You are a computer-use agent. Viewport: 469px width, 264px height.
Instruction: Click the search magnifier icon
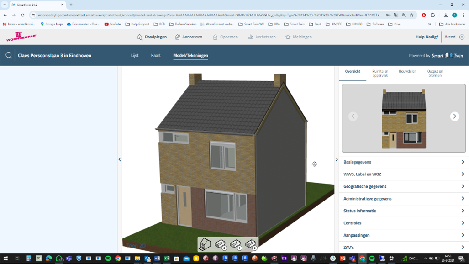[x=9, y=56]
